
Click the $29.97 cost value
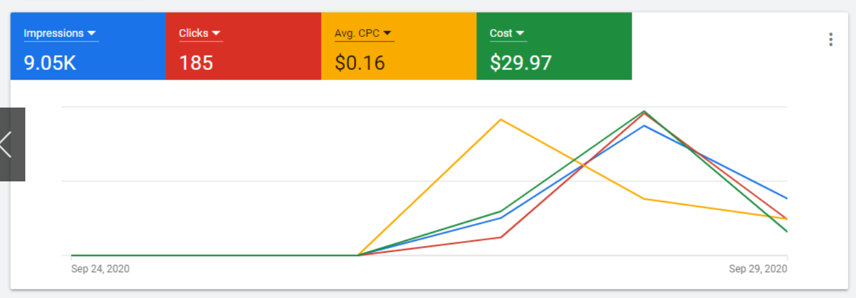click(521, 62)
